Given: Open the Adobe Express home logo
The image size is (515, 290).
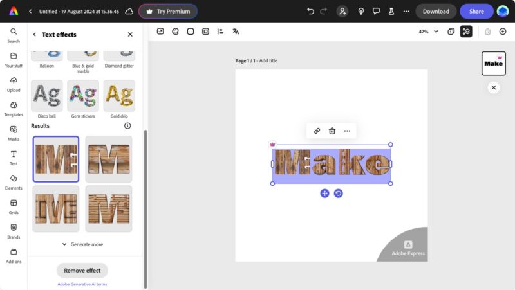Looking at the screenshot, I should pyautogui.click(x=14, y=11).
